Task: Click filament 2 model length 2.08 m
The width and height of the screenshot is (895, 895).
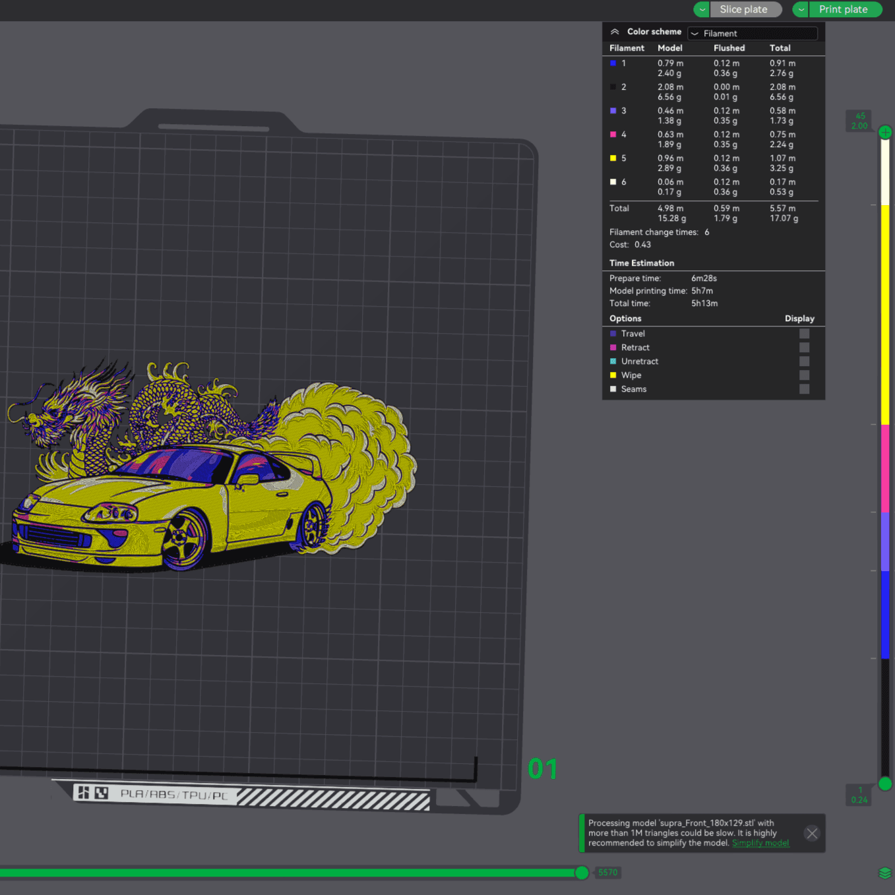Action: [670, 87]
